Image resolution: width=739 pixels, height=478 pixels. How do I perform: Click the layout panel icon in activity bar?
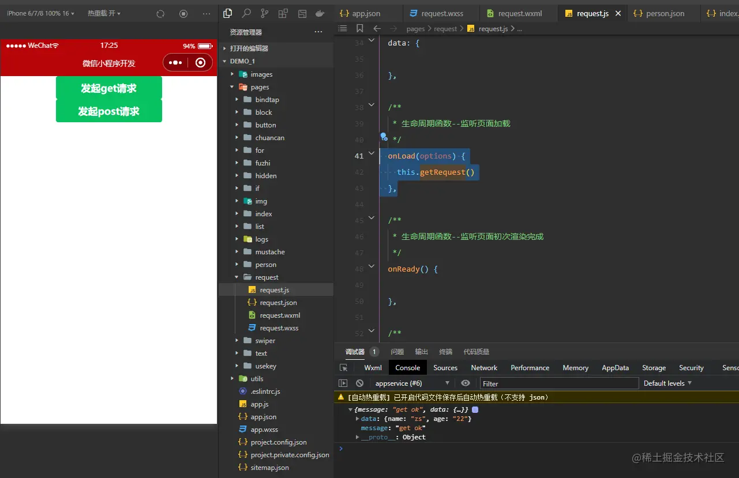(x=302, y=13)
